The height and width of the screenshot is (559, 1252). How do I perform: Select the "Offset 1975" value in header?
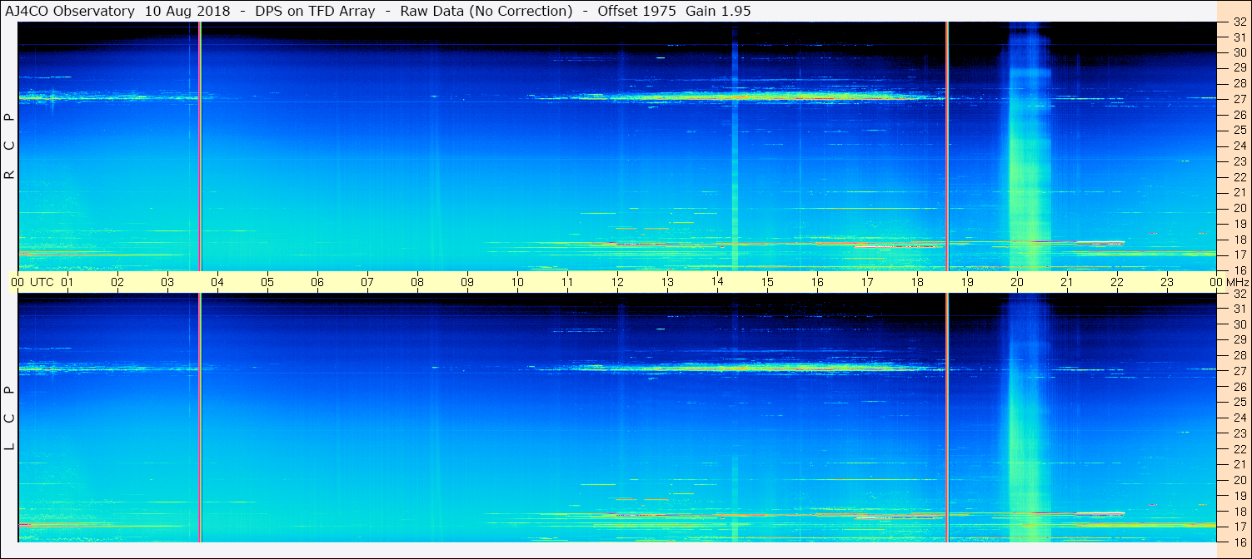click(x=636, y=11)
